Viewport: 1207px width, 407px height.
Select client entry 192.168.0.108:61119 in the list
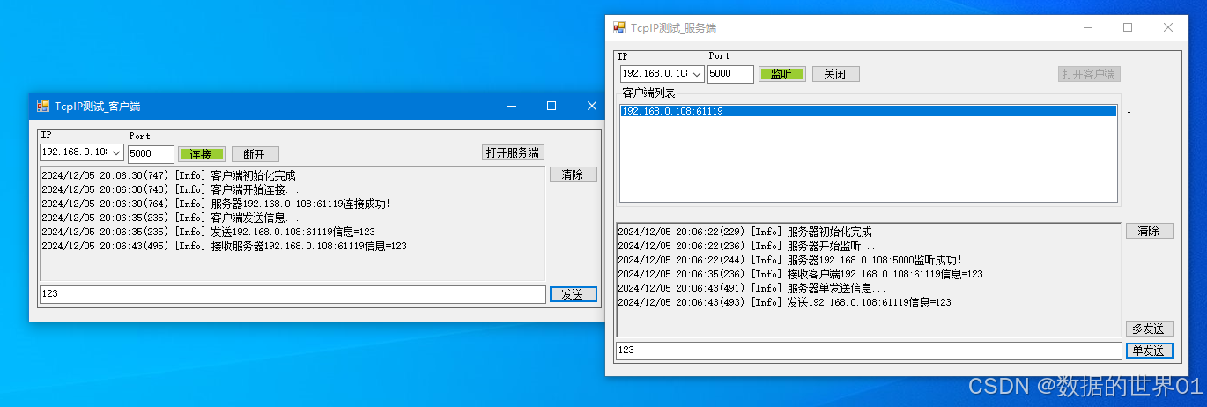(x=869, y=111)
